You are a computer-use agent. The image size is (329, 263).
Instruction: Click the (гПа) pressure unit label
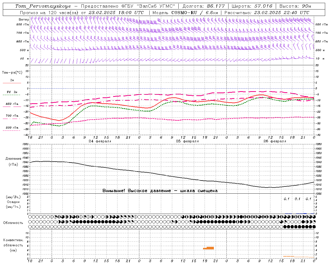[x=13, y=165]
